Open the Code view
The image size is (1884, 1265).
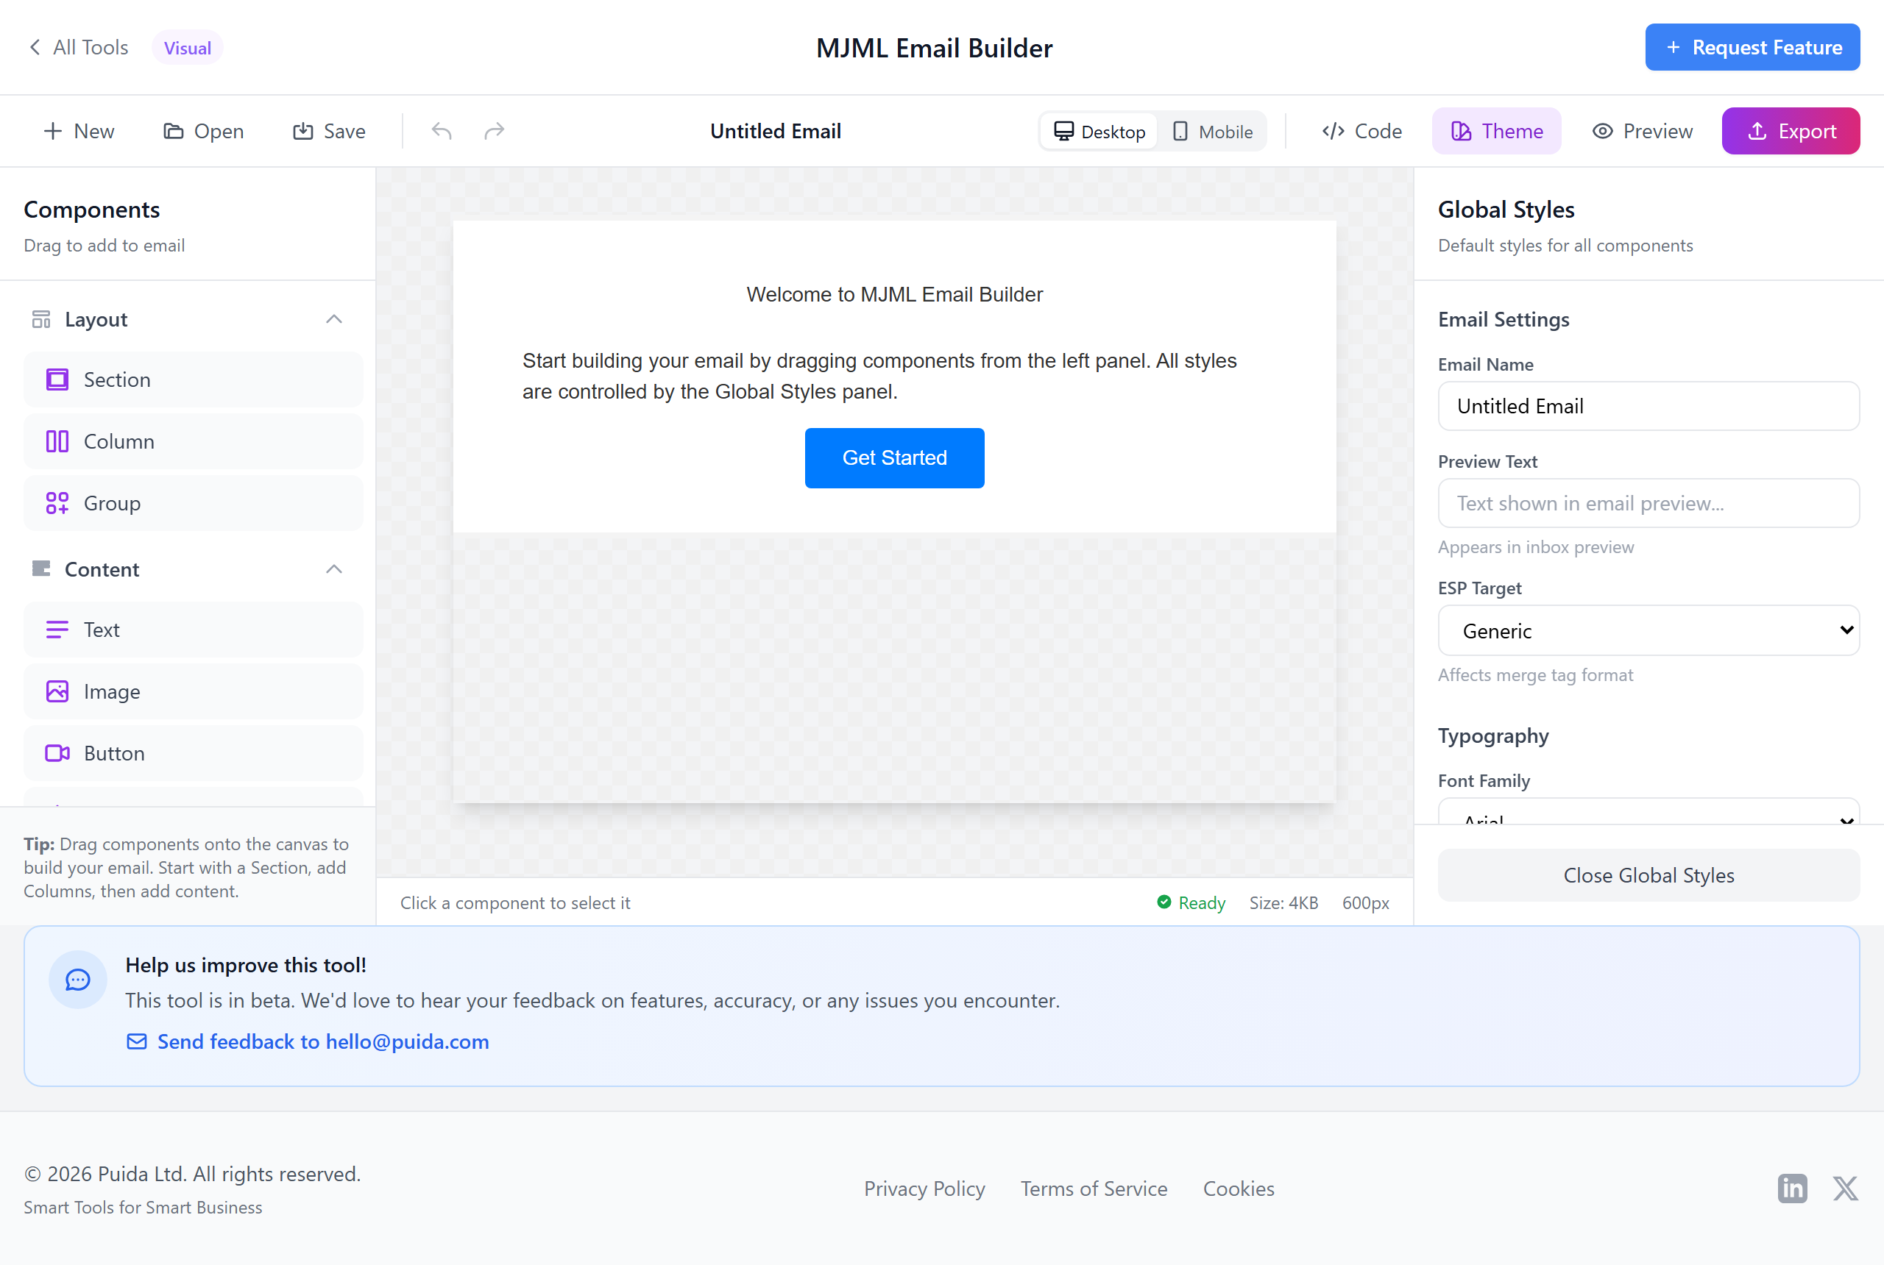pyautogui.click(x=1361, y=131)
